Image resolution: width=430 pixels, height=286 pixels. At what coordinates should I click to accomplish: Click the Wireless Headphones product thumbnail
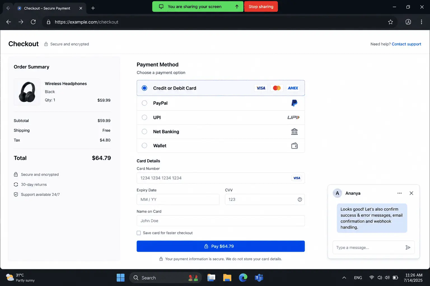click(x=27, y=92)
